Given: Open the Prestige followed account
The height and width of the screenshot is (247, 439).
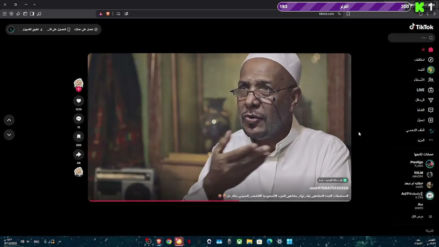Looking at the screenshot, I should 422,164.
